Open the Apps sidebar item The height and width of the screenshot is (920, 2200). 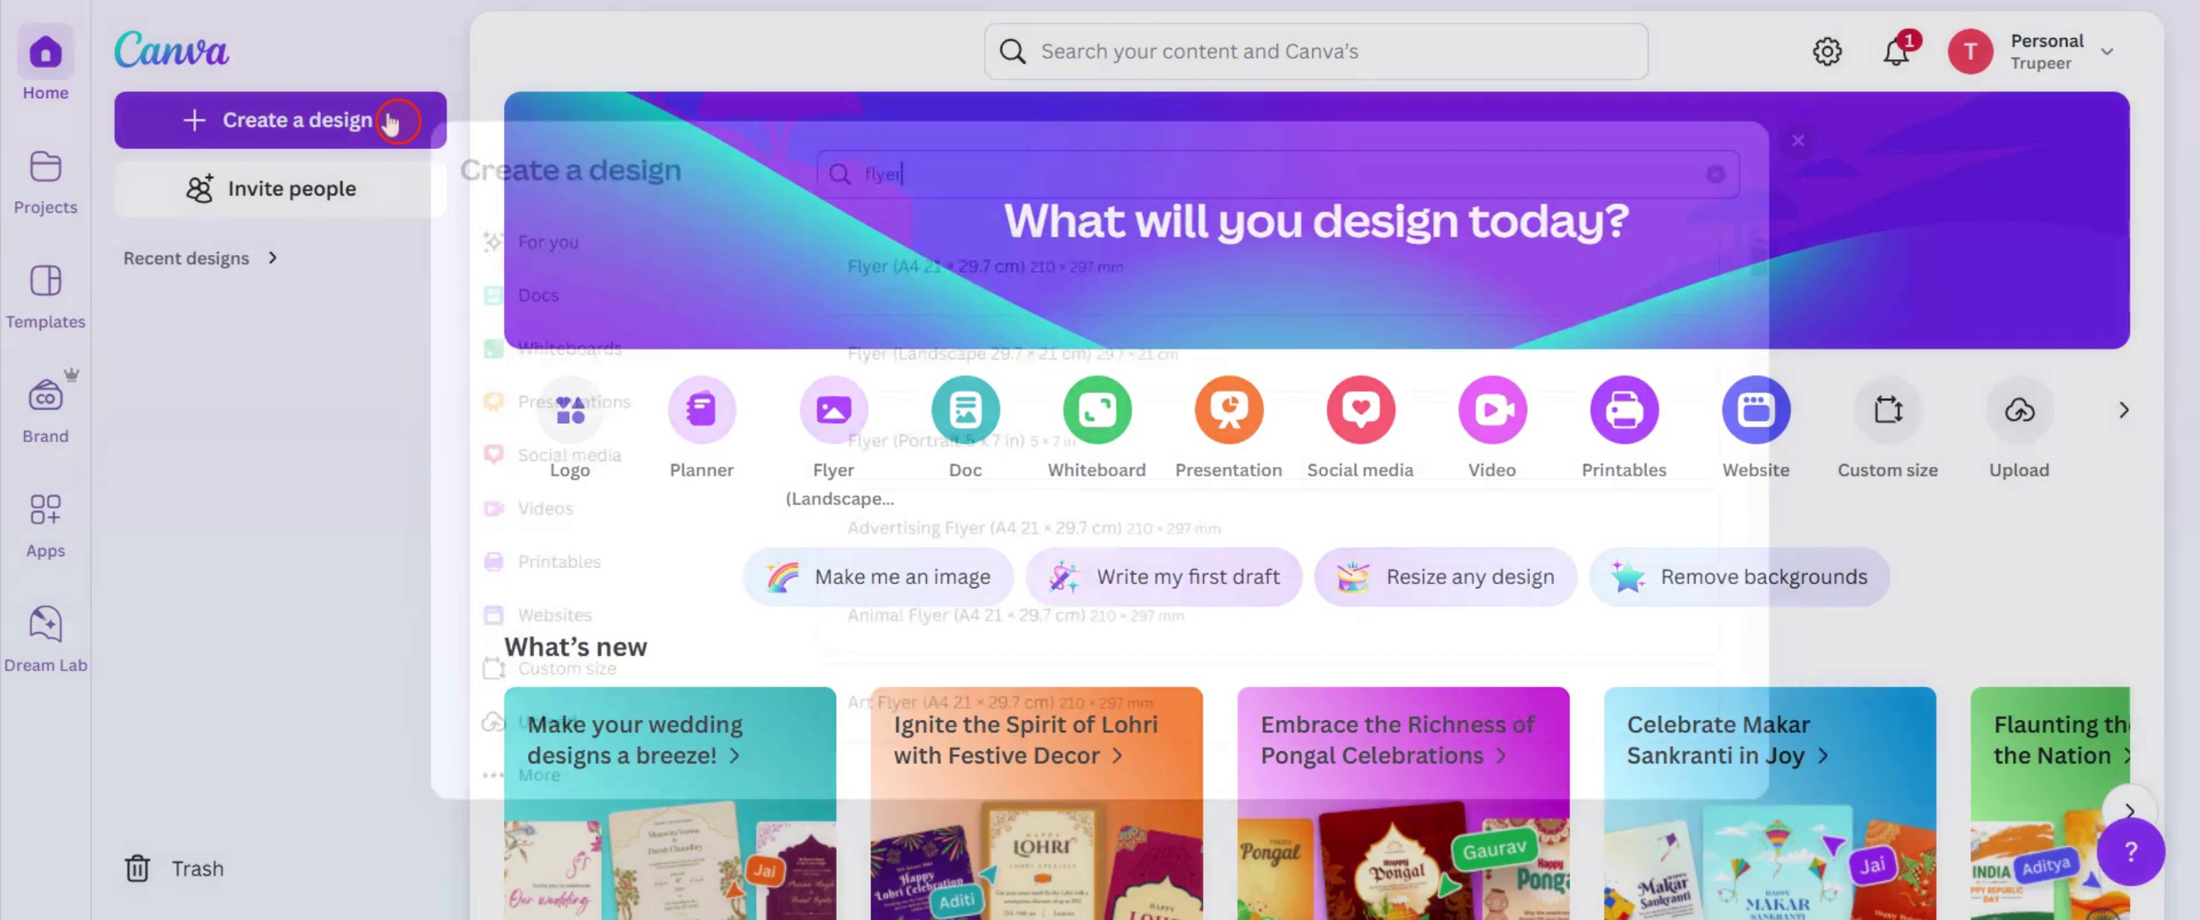coord(45,525)
